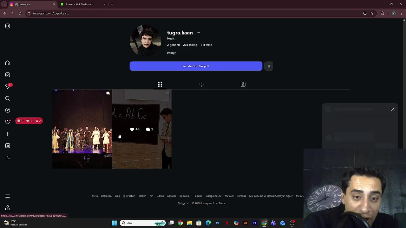Screen dimensions: 406x228
Task: Open Meta apps grid icon in sidebar
Action: click(8, 208)
